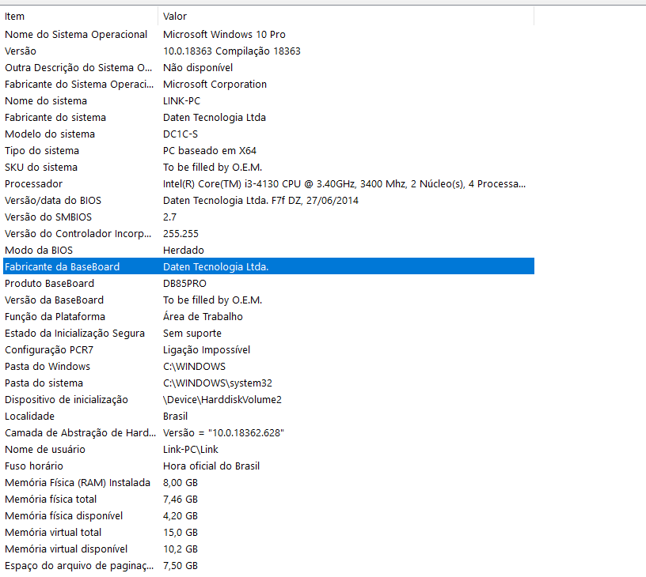Click the DC1C-S model value
This screenshot has width=646, height=577.
pos(180,134)
